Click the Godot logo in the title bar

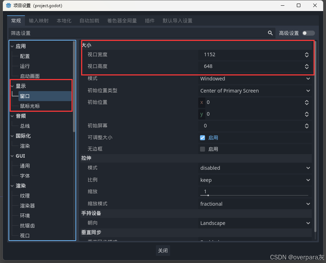(x=8, y=6)
